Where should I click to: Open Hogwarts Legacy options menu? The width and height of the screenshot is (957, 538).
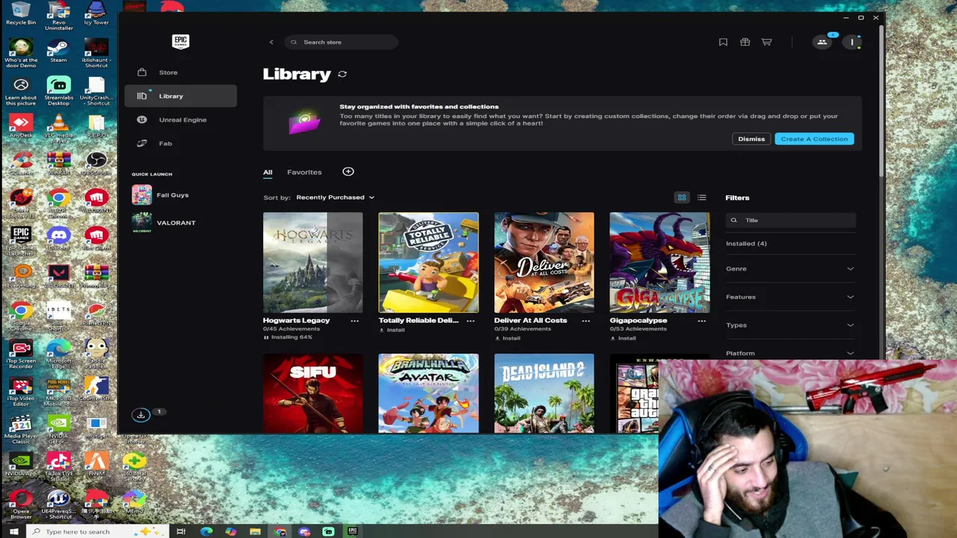[x=354, y=321]
